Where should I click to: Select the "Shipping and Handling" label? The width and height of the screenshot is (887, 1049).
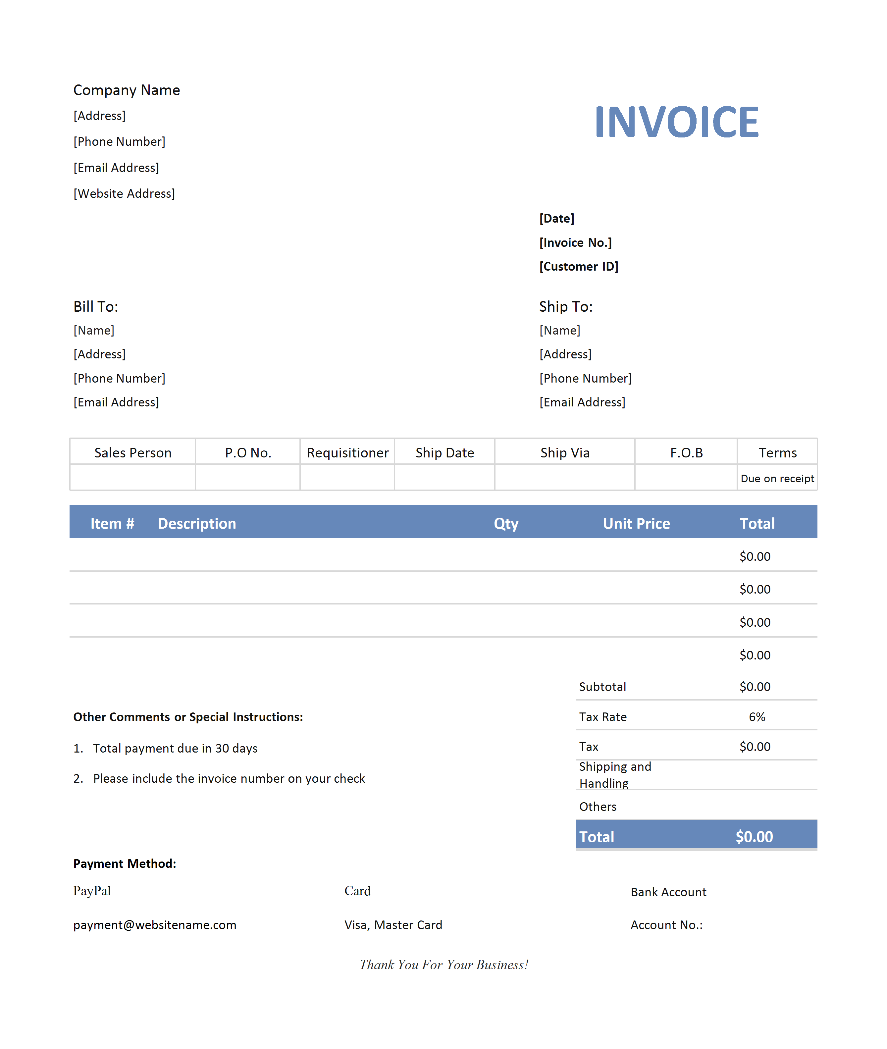(615, 775)
